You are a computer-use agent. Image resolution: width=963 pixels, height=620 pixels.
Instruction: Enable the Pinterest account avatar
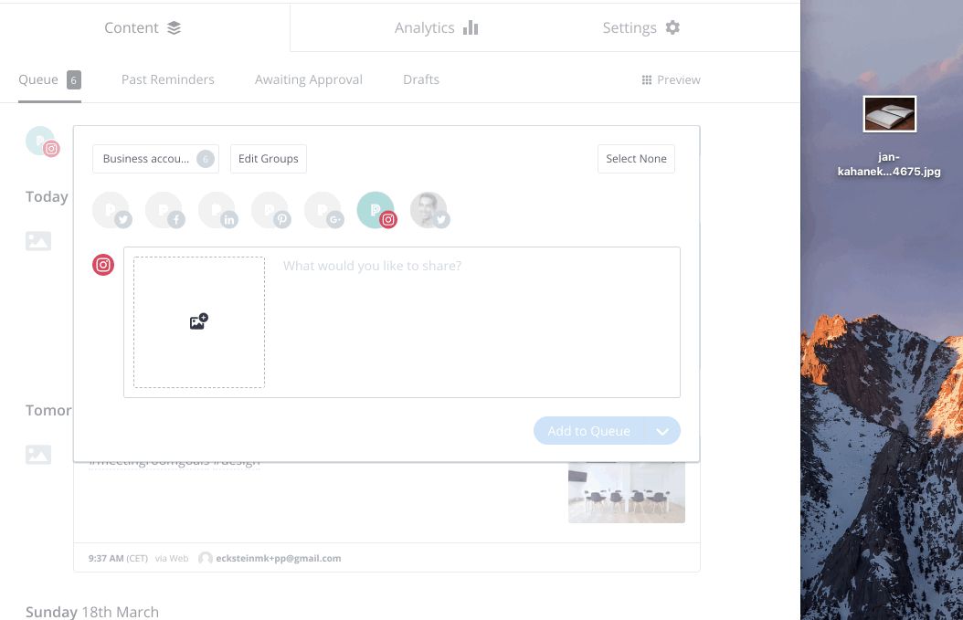(270, 210)
